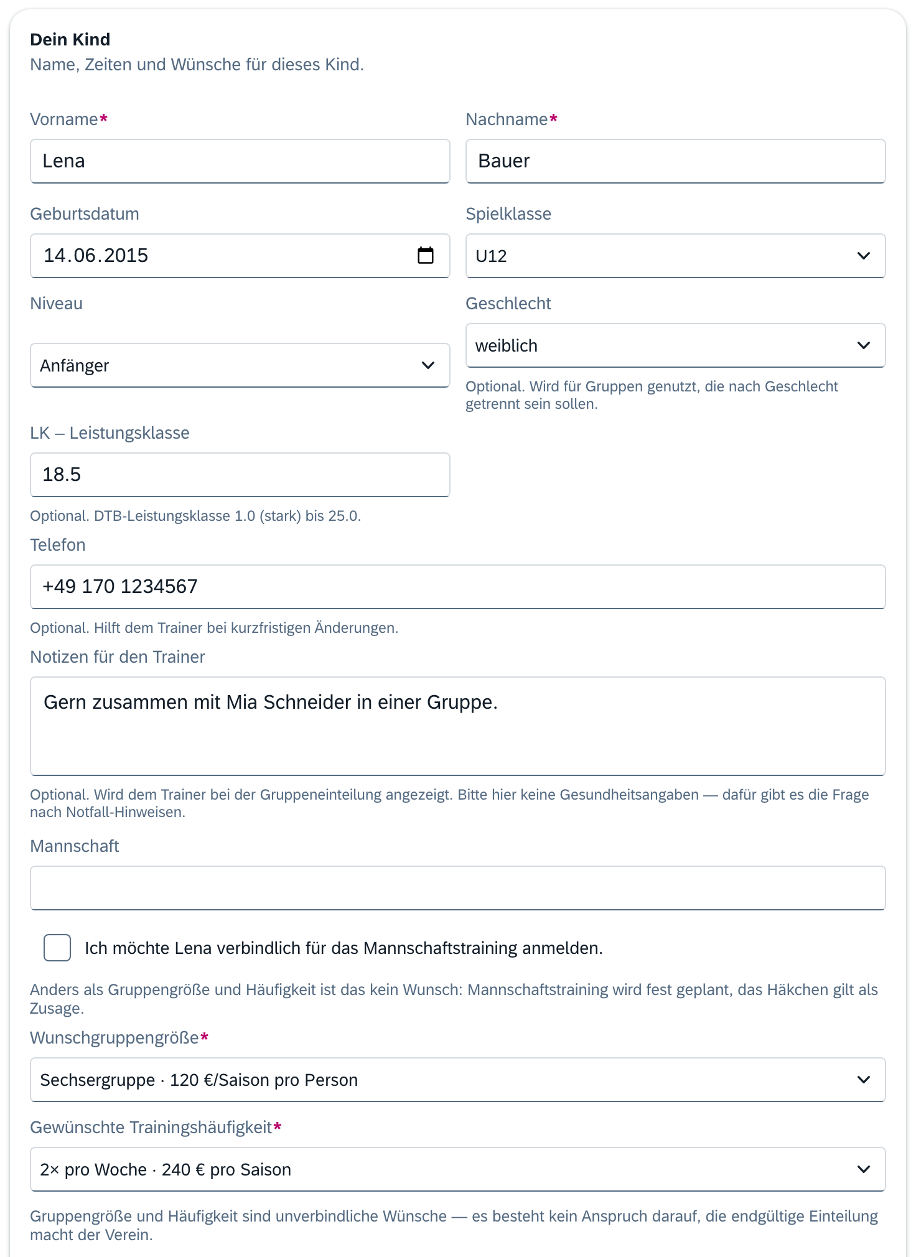Image resolution: width=916 pixels, height=1257 pixels.
Task: Click the empty Mannschaft input field
Action: 458,888
